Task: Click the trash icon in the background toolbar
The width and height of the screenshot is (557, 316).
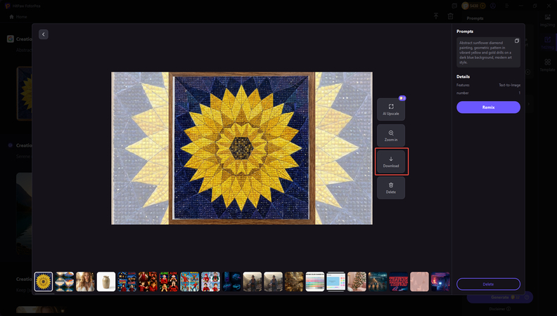Action: coord(450,16)
